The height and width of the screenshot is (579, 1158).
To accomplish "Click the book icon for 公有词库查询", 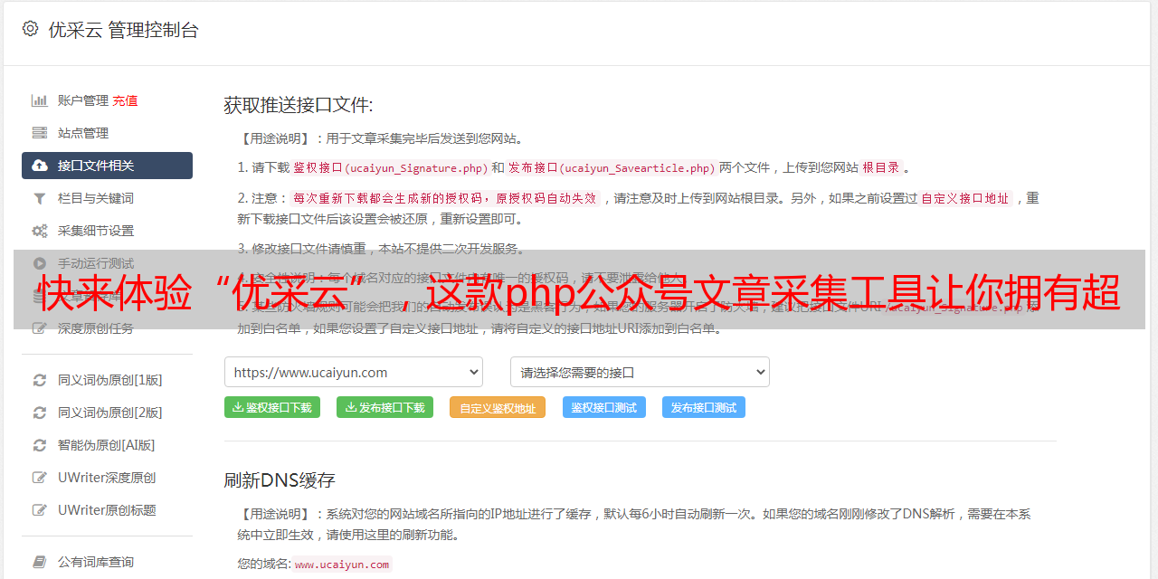I will coord(40,562).
